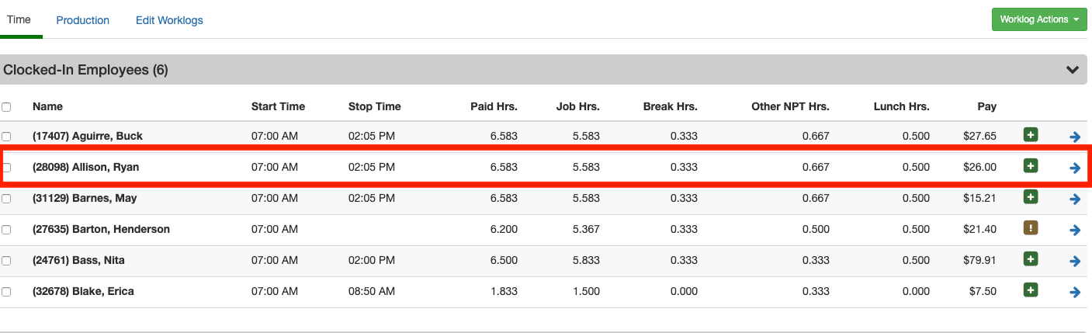Click green plus icon for Erica Blake
The image size is (1092, 333).
tap(1031, 290)
